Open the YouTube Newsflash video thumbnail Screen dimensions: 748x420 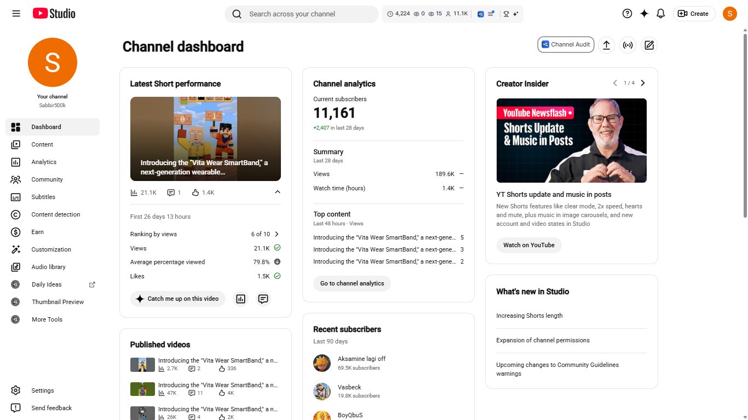tap(572, 141)
